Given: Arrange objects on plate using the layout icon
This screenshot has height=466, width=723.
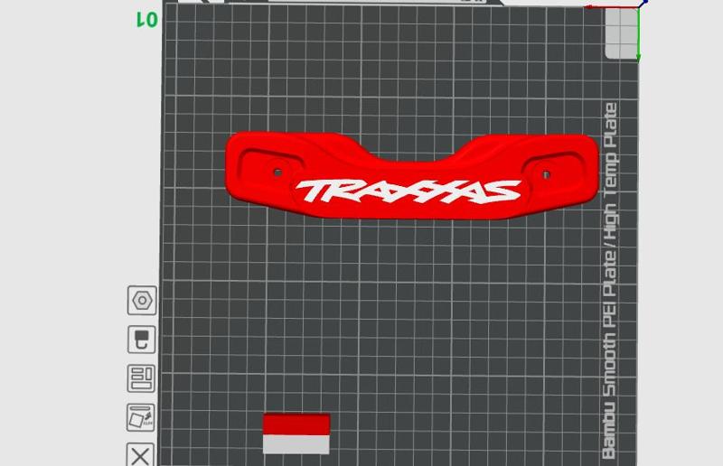Looking at the screenshot, I should coord(141,378).
